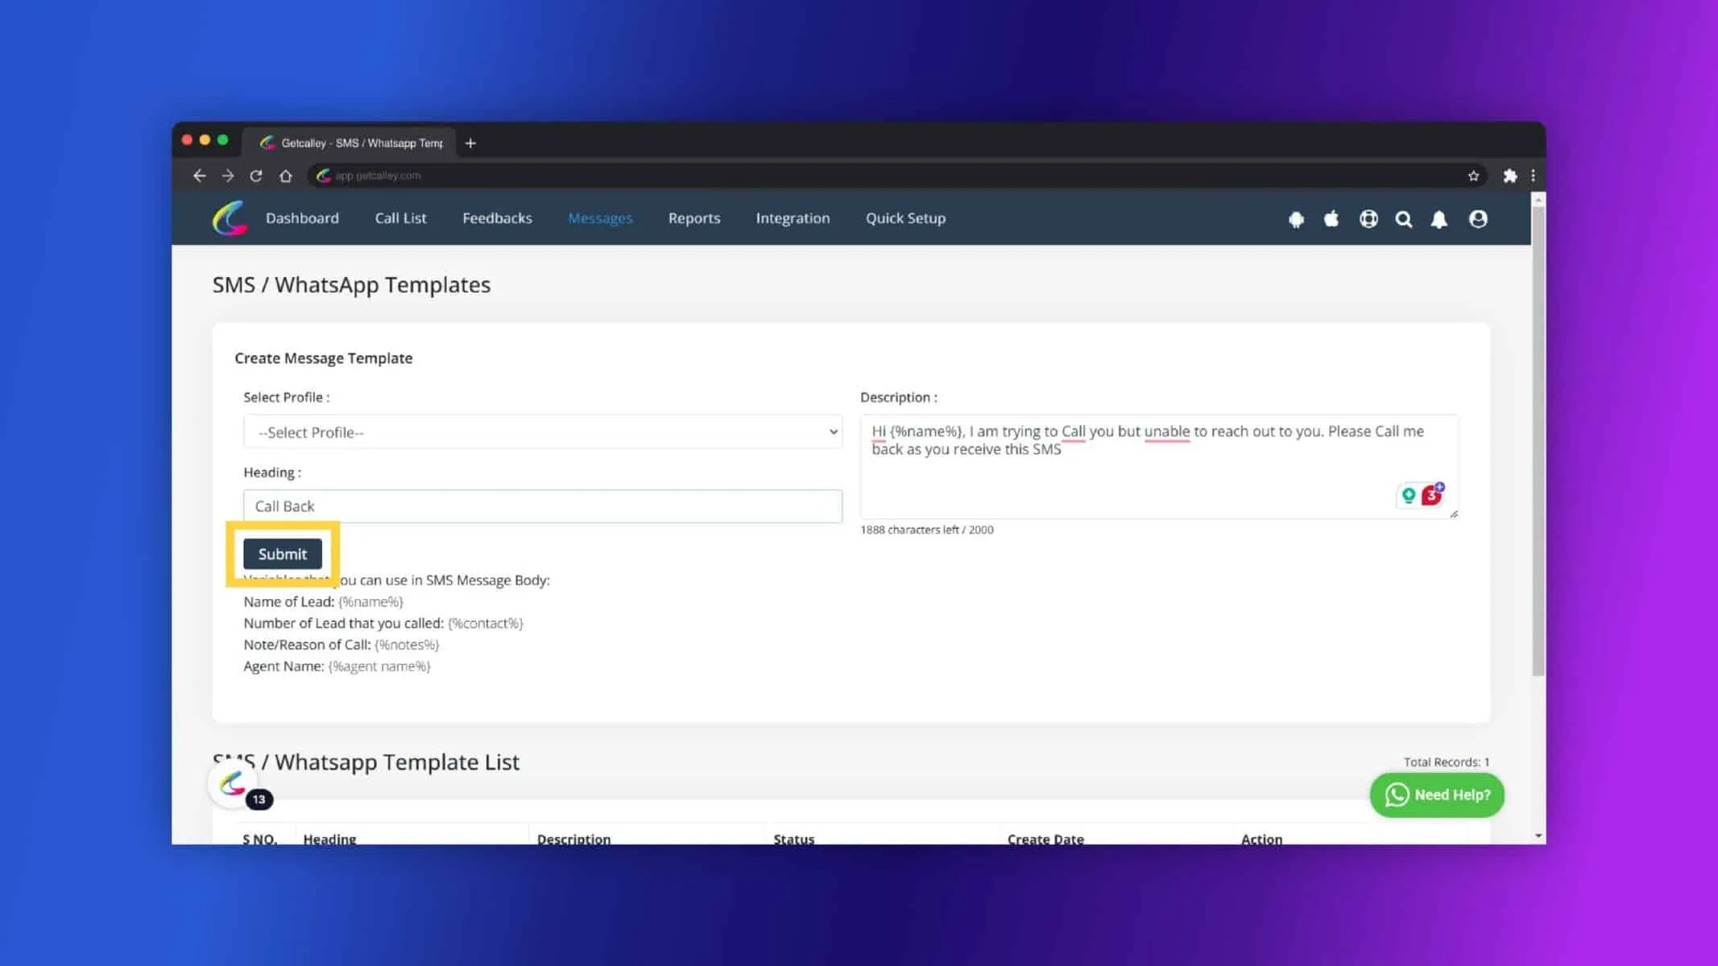Click into the Description text area

coord(1159,466)
